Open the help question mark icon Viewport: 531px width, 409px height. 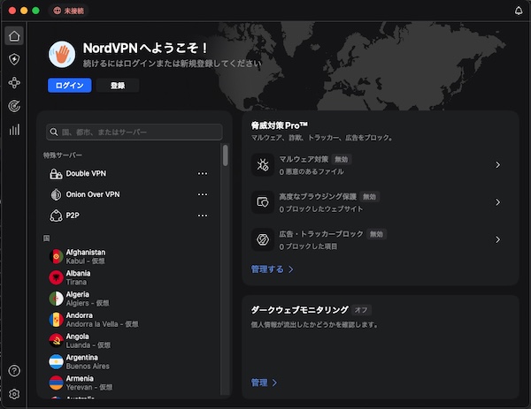[x=14, y=371]
